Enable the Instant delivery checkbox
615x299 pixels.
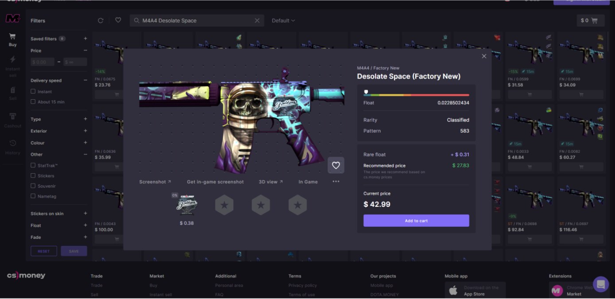[33, 92]
